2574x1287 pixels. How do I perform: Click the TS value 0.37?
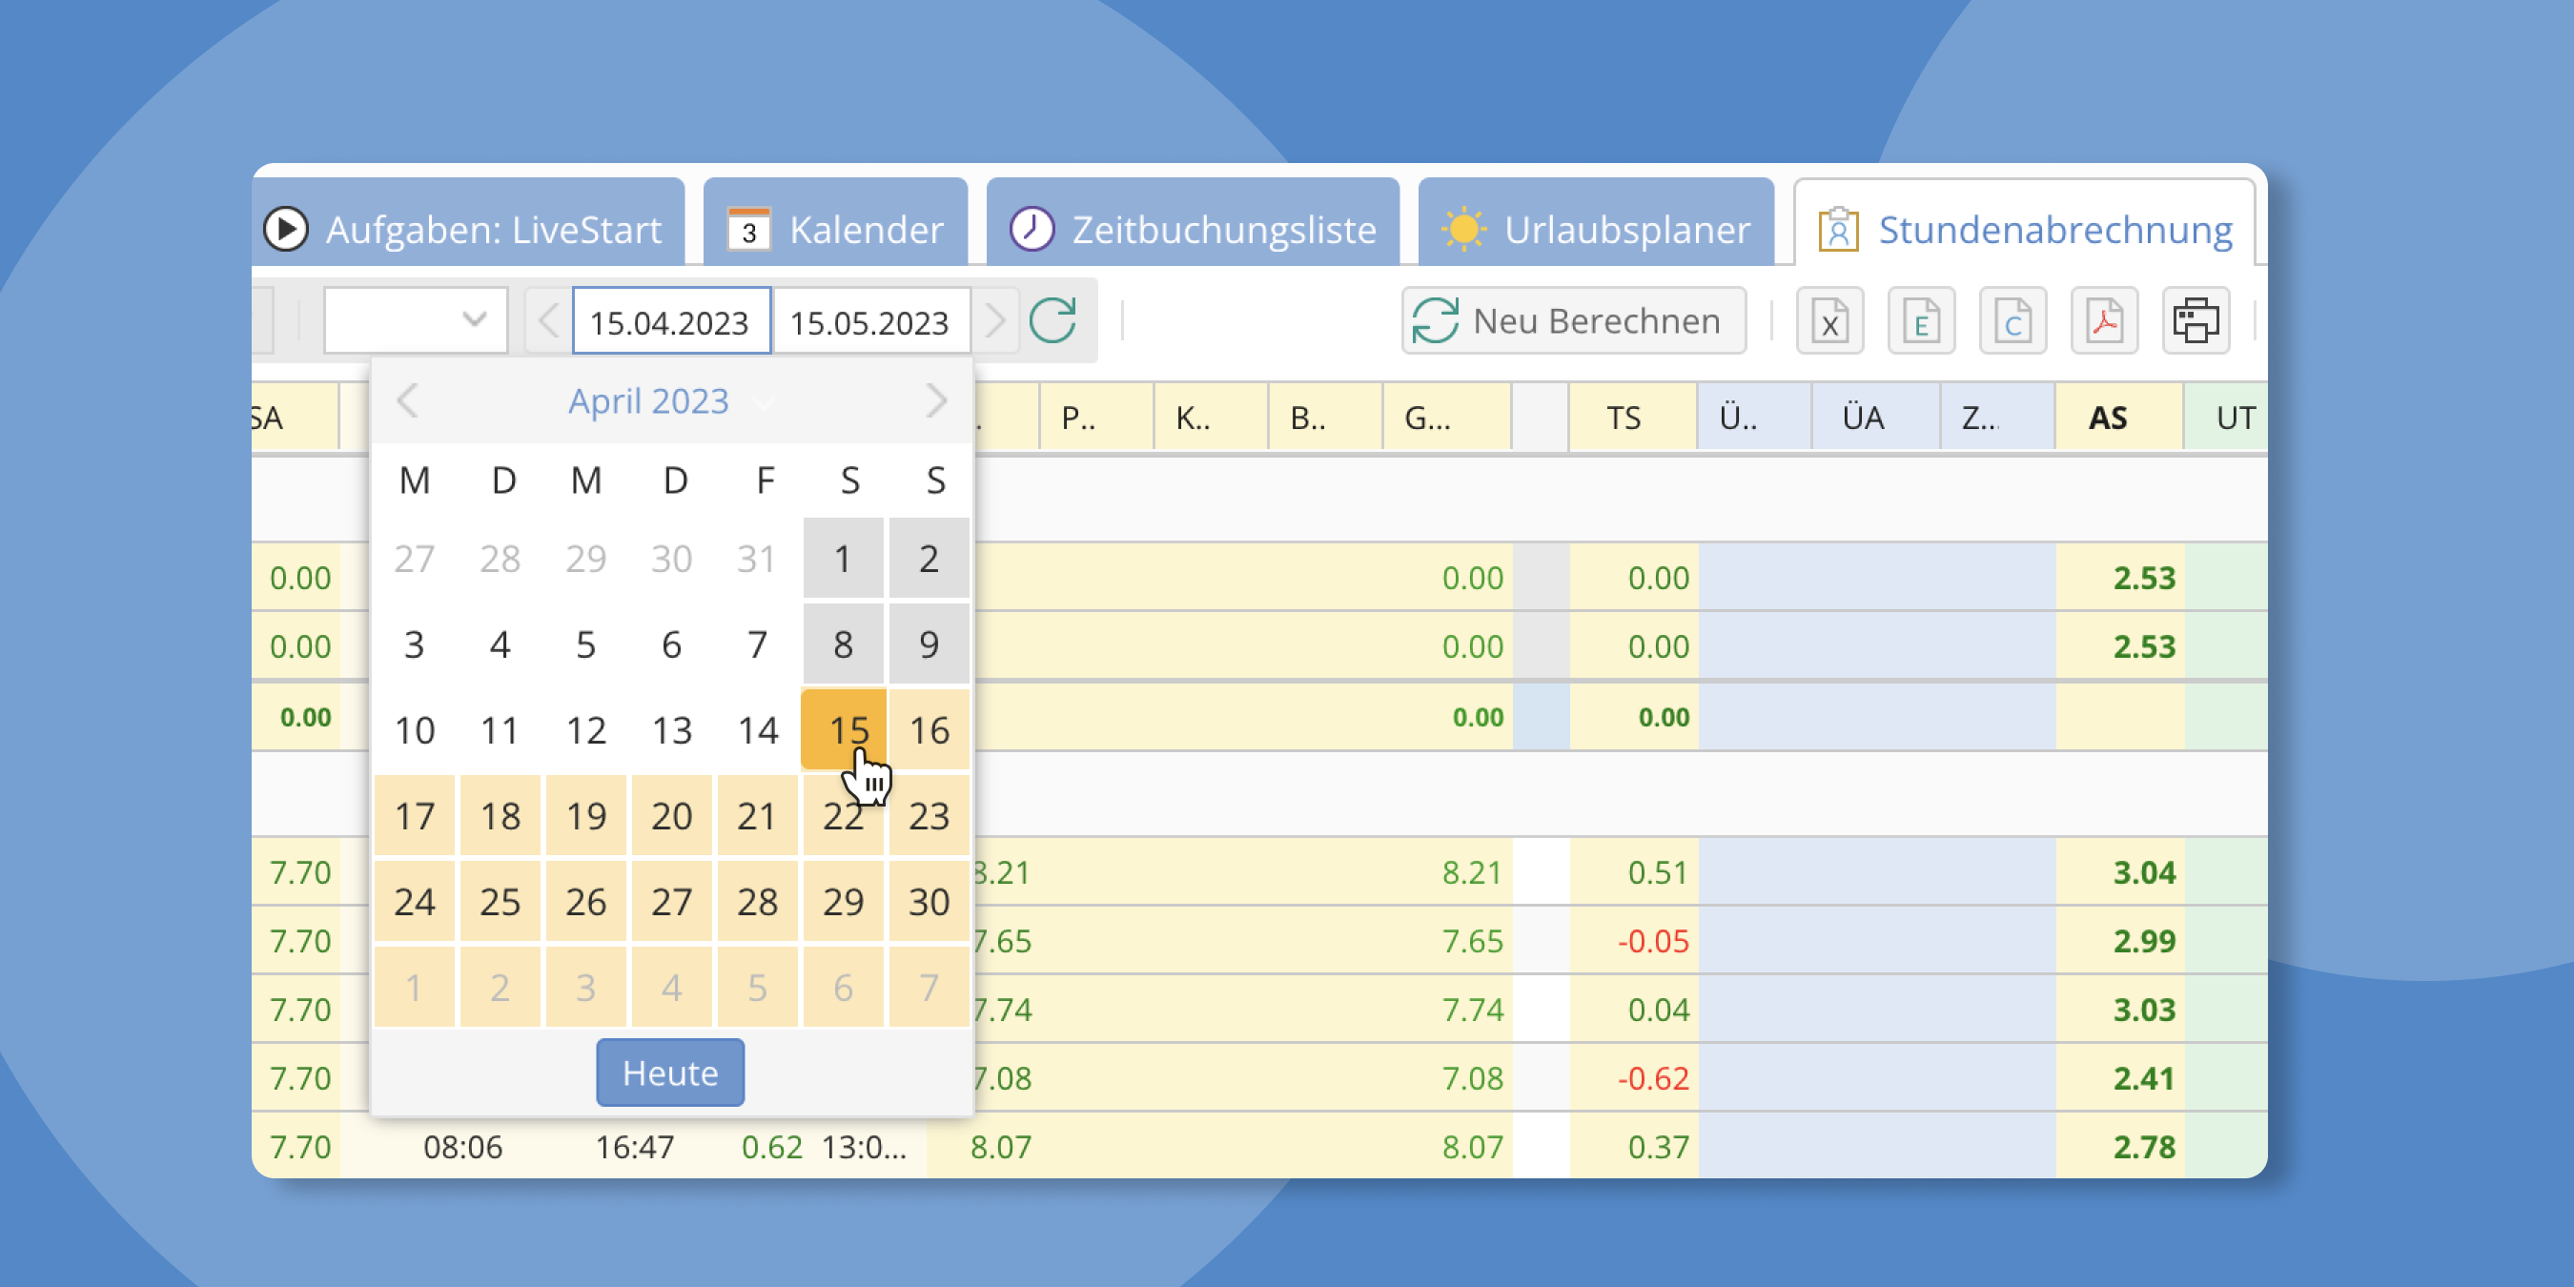pyautogui.click(x=1658, y=1146)
